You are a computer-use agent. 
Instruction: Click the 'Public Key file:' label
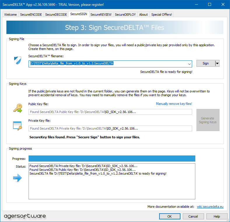38,104
